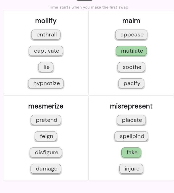Click the 'maim' category heading
The height and width of the screenshot is (193, 174).
pyautogui.click(x=131, y=21)
